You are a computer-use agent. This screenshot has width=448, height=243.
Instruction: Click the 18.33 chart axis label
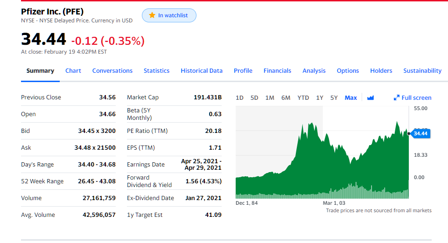click(420, 155)
